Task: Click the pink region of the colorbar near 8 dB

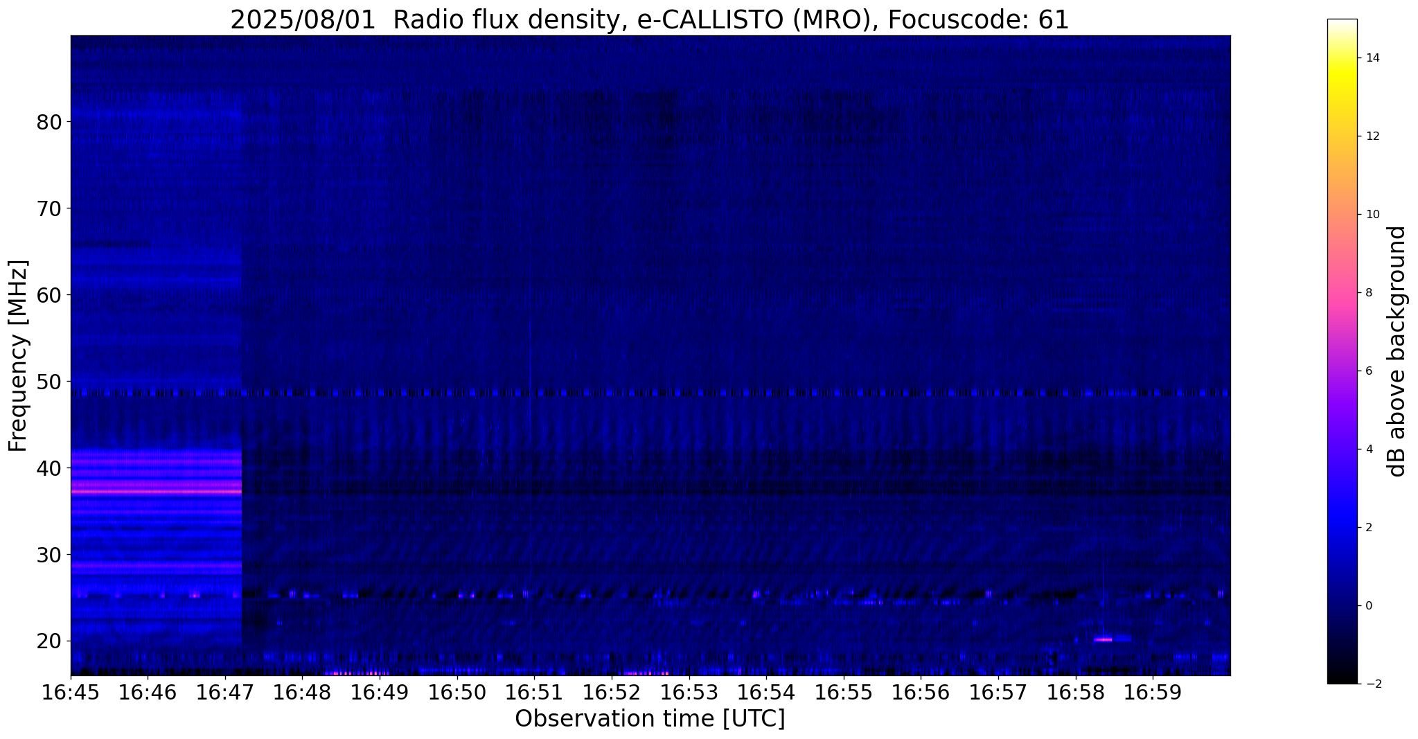Action: click(x=1342, y=293)
